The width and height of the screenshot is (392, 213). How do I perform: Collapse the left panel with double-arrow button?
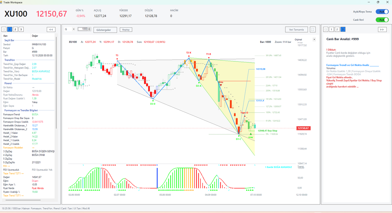click(x=51, y=29)
